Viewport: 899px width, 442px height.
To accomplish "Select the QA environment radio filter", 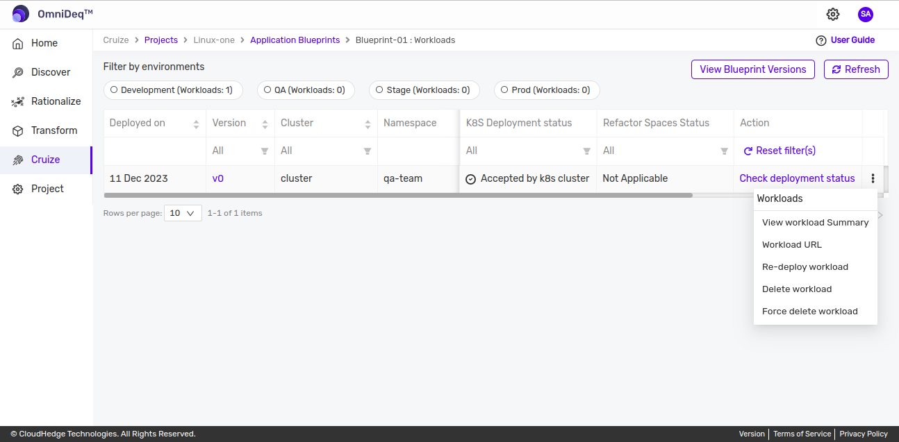I will 267,90.
